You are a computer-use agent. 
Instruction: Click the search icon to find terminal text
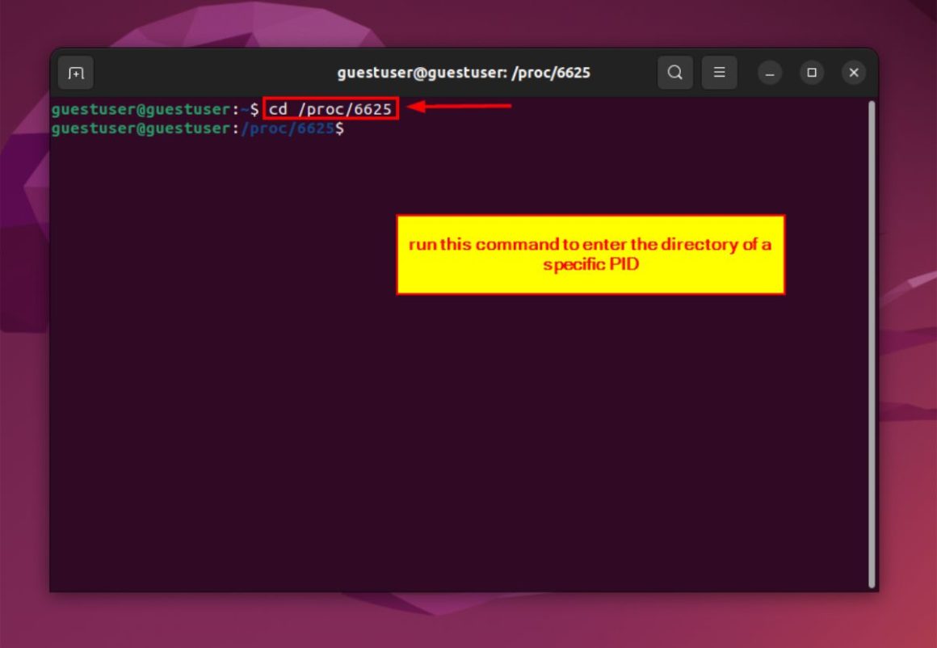(675, 72)
